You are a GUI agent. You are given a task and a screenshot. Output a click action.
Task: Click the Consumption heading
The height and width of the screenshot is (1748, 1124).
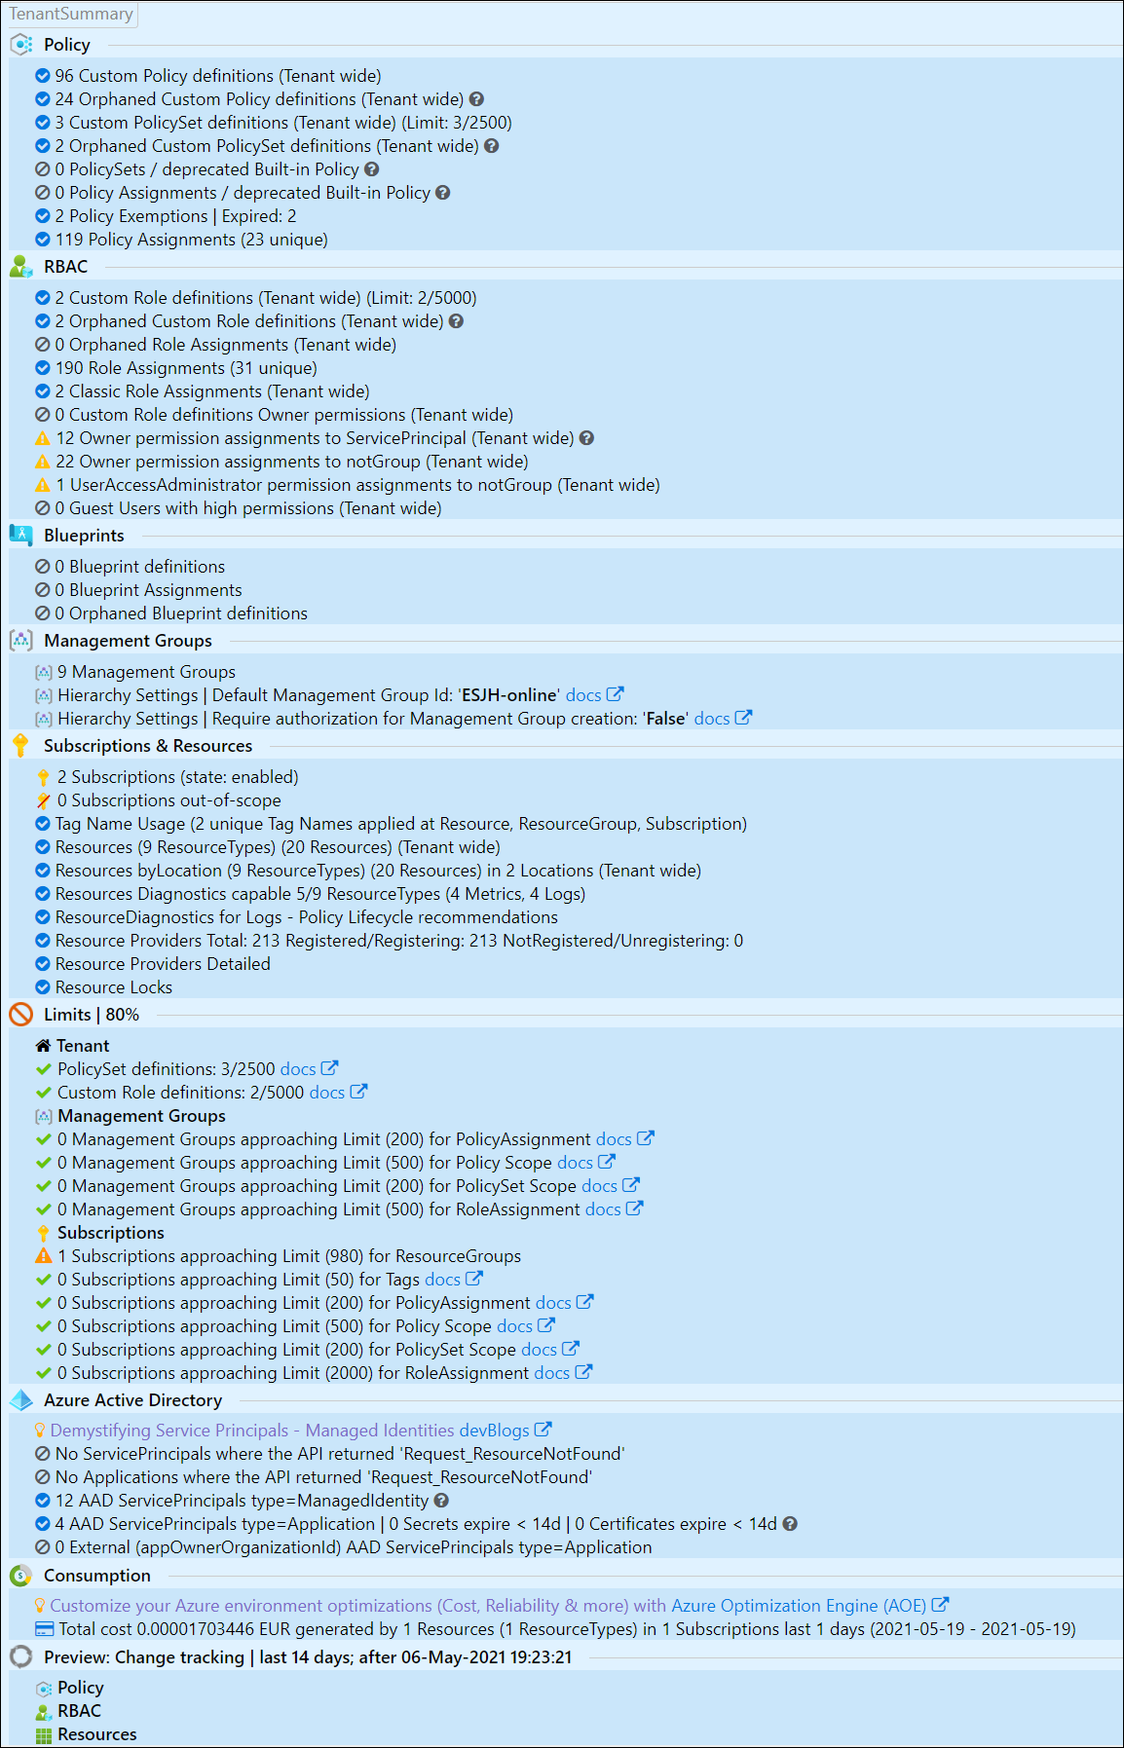coord(97,1576)
